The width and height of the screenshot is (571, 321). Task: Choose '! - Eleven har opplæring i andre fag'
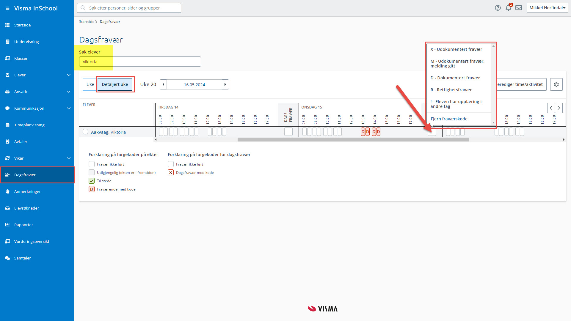pyautogui.click(x=459, y=104)
